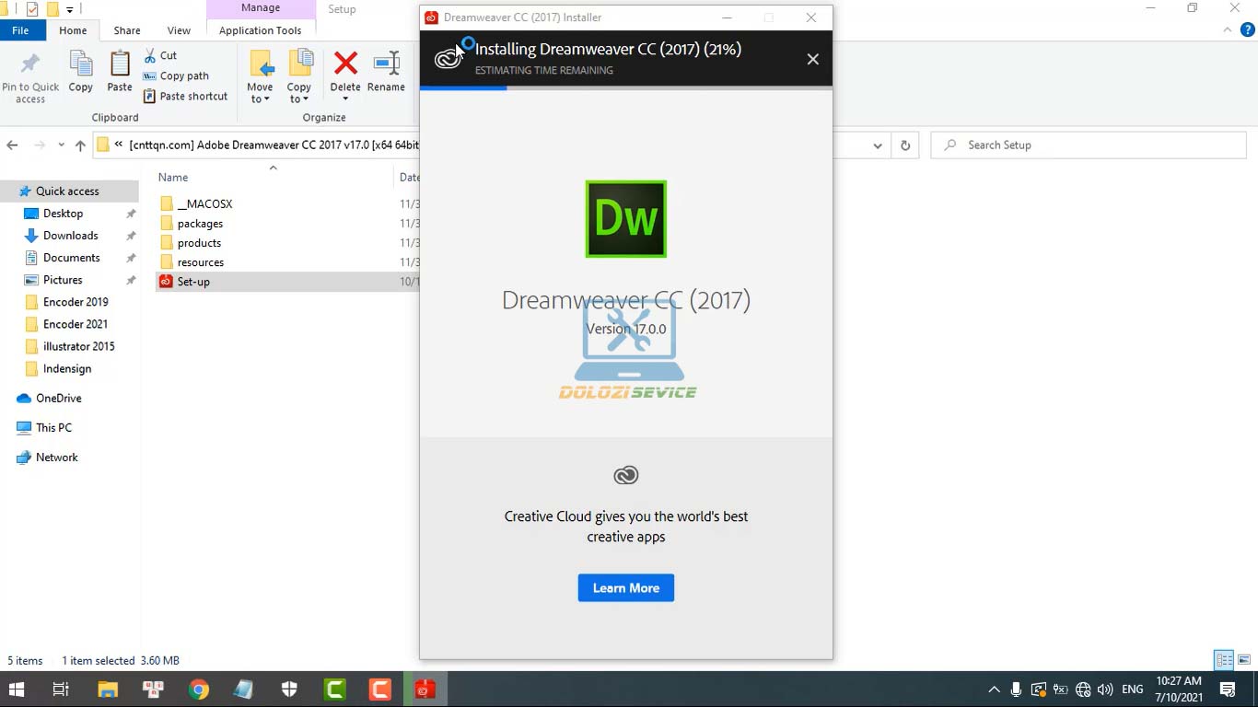Click the Learn More button in the installer
The height and width of the screenshot is (707, 1258).
625,587
